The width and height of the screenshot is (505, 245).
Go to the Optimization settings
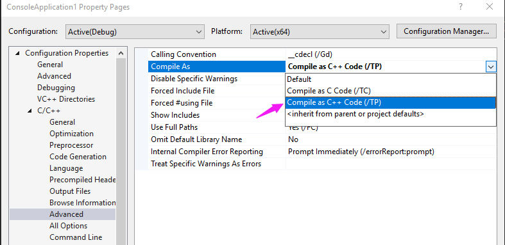[71, 134]
